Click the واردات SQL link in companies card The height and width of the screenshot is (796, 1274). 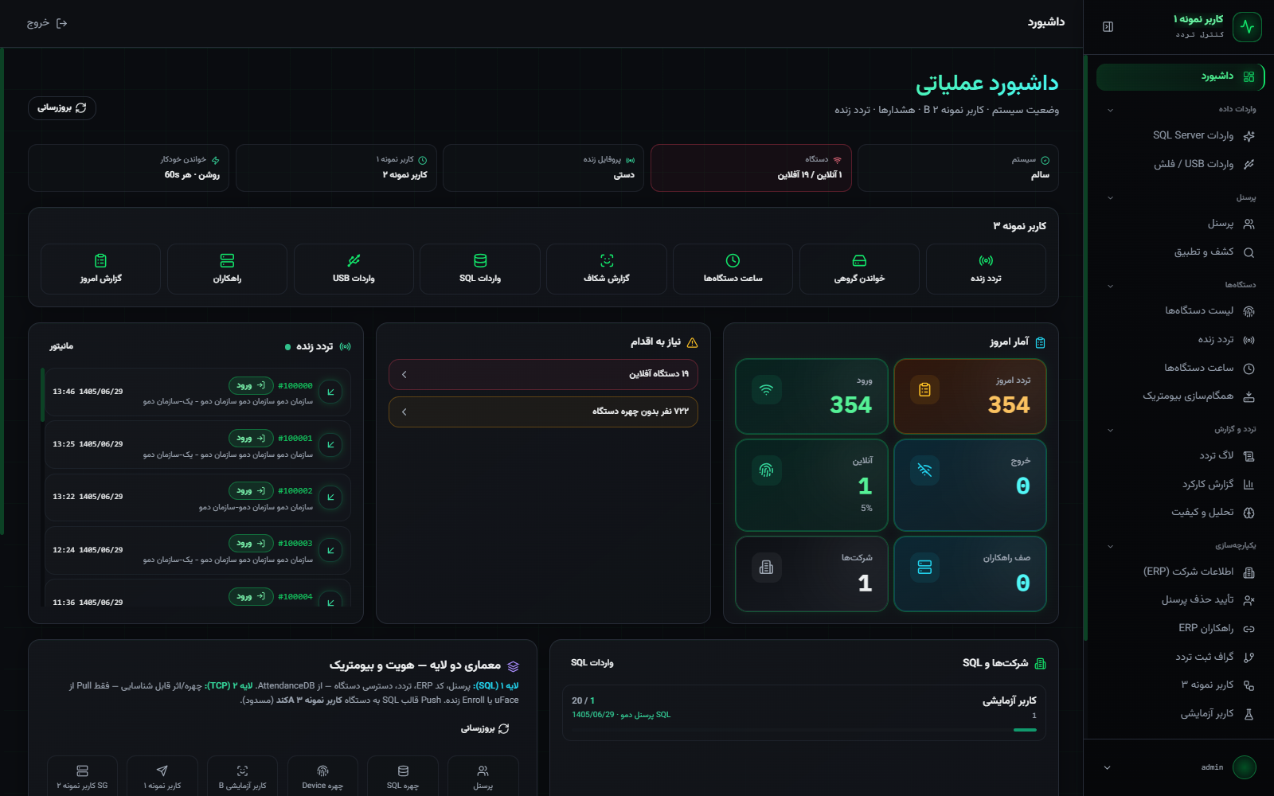coord(592,663)
